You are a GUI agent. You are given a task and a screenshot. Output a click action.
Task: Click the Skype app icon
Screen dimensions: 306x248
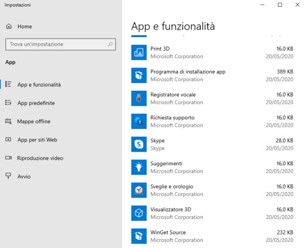[139, 144]
